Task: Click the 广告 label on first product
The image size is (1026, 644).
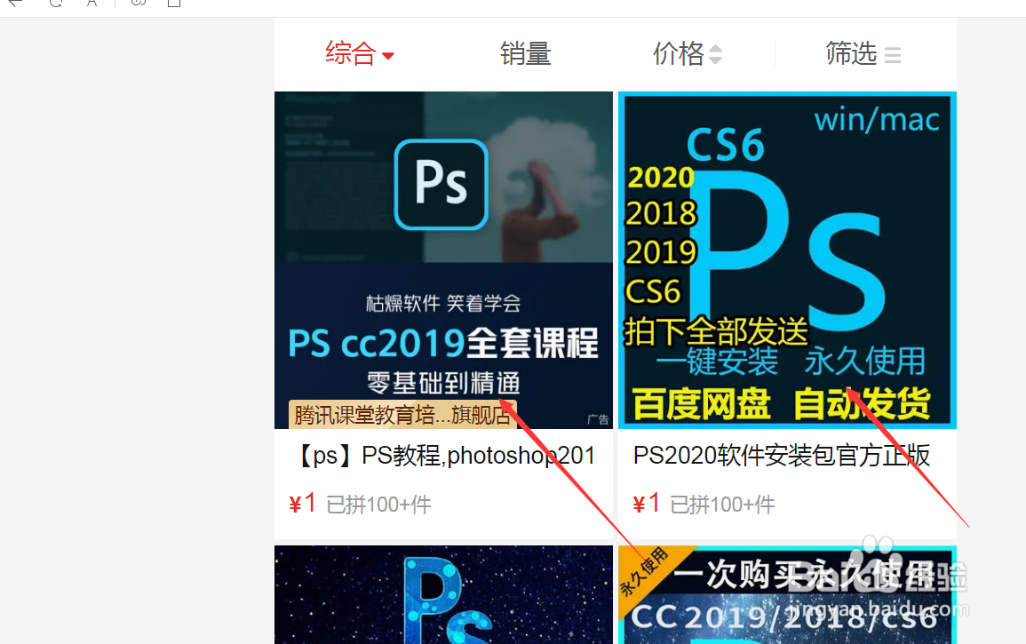Action: 598,419
